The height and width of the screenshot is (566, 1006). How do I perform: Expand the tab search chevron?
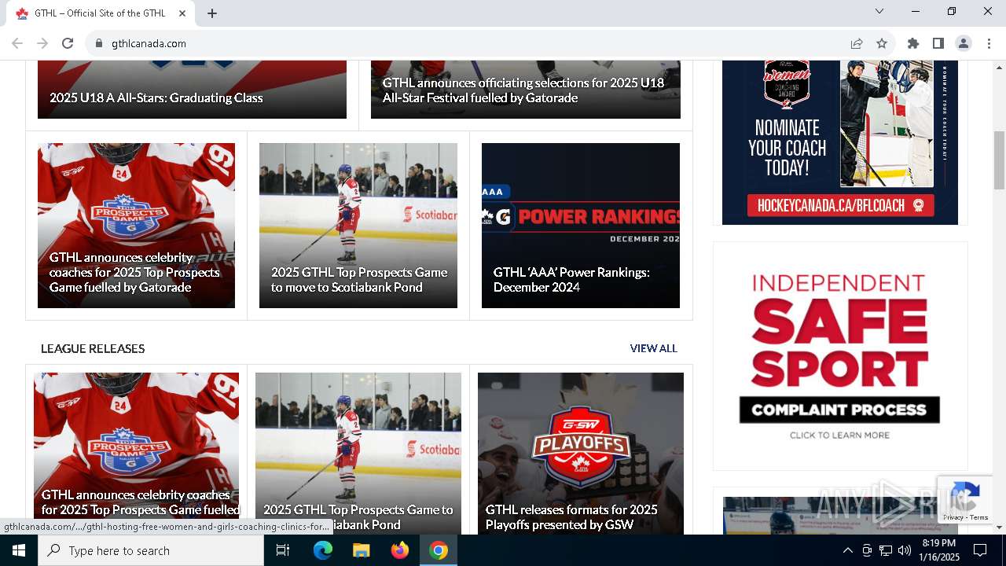(879, 11)
